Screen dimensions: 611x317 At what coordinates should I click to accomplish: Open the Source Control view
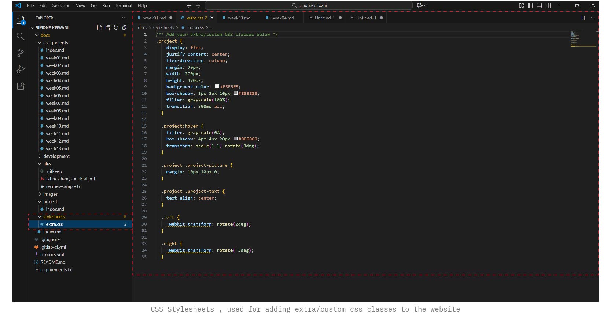(21, 53)
